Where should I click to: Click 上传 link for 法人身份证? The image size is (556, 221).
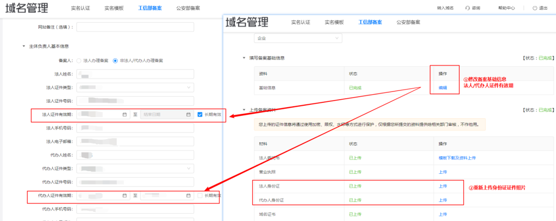pos(443,186)
